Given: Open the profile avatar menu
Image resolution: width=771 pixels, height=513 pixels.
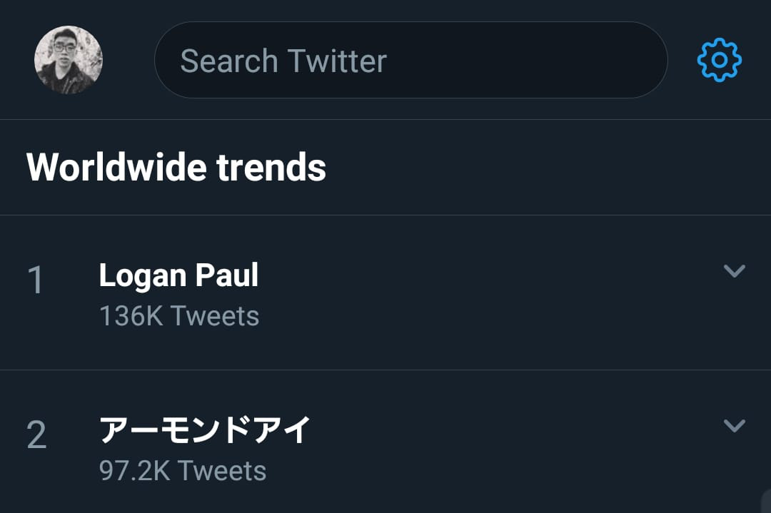Looking at the screenshot, I should click(69, 60).
